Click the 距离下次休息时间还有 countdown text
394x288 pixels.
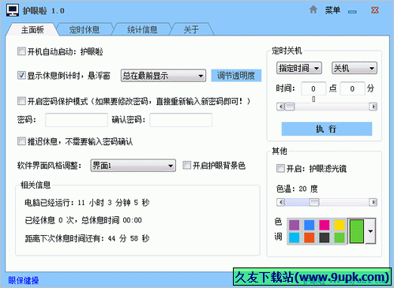pos(87,238)
